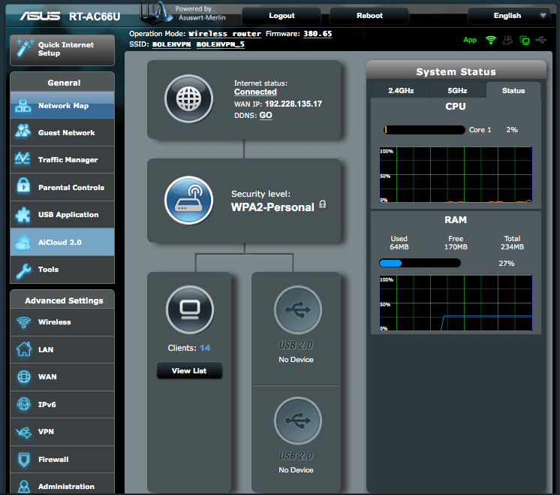Click the Firewall shield icon

coord(24,459)
